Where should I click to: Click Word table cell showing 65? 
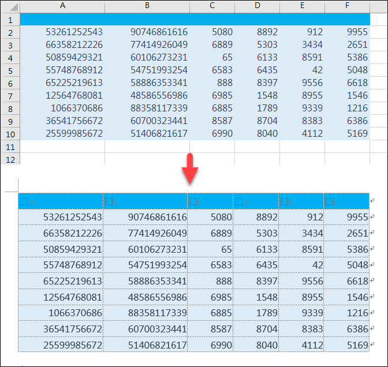point(210,249)
